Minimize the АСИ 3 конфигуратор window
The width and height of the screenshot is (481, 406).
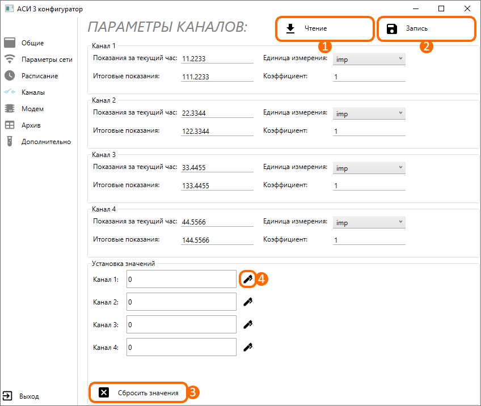point(416,9)
